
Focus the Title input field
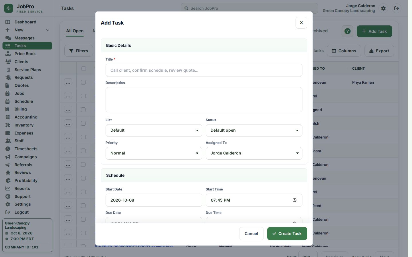[204, 70]
